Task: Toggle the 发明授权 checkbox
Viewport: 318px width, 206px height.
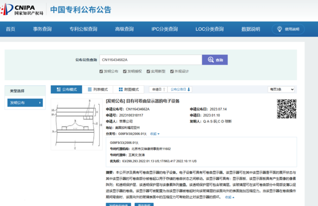Action: coord(125,71)
